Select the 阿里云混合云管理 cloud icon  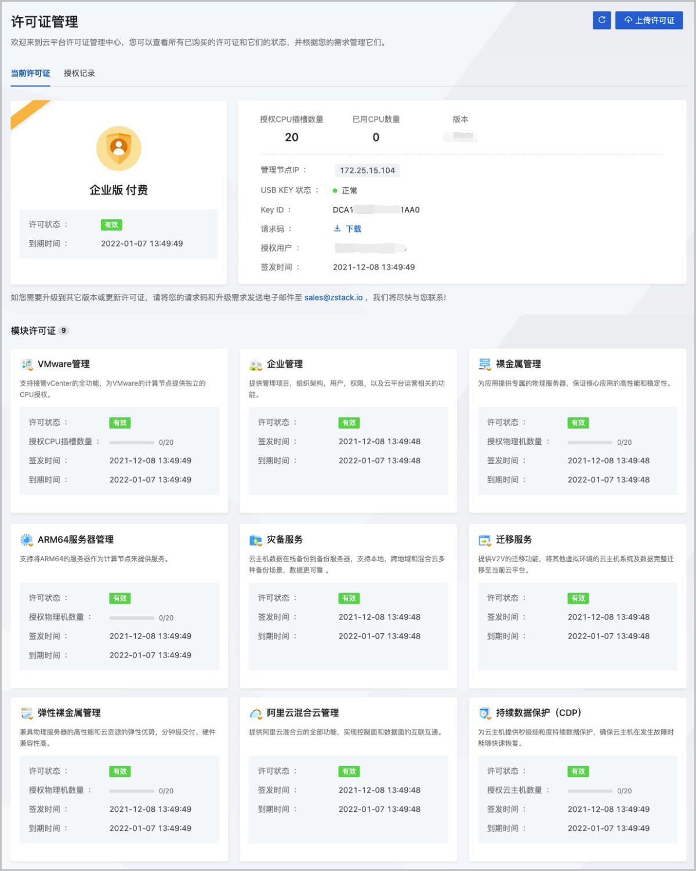tap(255, 714)
